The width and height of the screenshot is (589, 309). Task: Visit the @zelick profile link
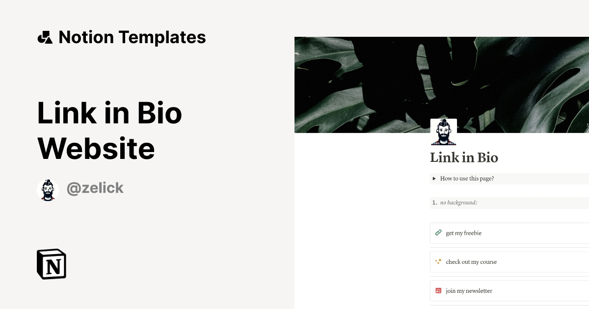click(x=95, y=188)
